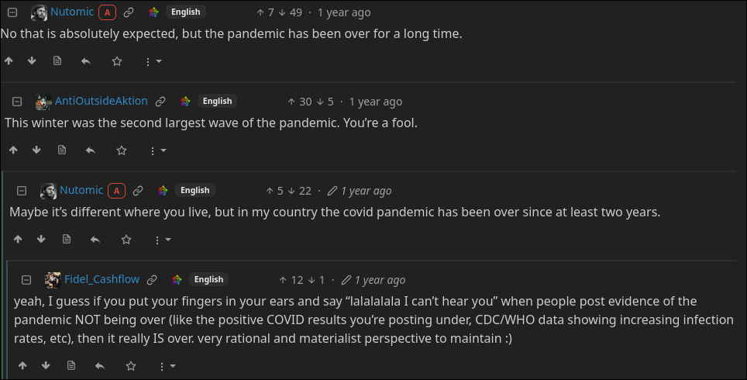The image size is (747, 380).
Task: Upvote Nutomic's second comment about his country
Action: coord(18,240)
